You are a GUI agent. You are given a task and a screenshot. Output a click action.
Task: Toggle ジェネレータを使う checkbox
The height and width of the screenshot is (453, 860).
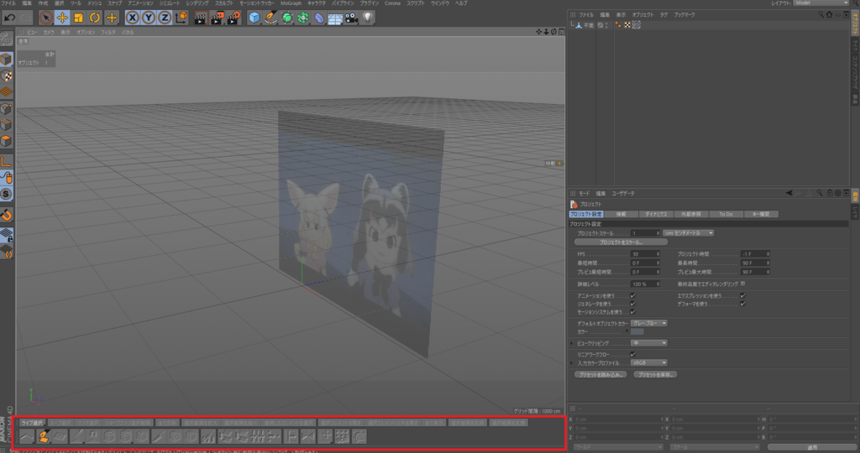point(633,304)
